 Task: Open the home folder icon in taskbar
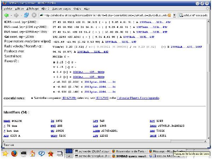click(x=33, y=154)
